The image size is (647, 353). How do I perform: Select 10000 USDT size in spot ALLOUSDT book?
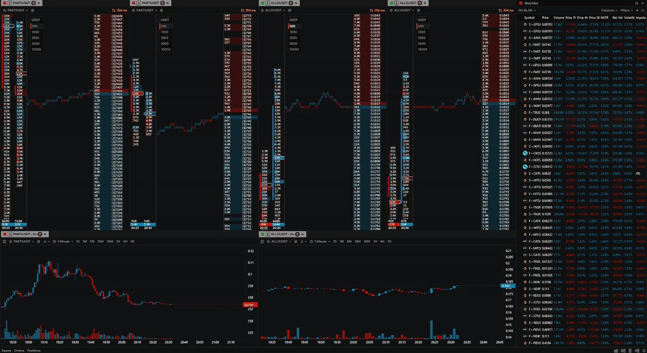tap(423, 49)
